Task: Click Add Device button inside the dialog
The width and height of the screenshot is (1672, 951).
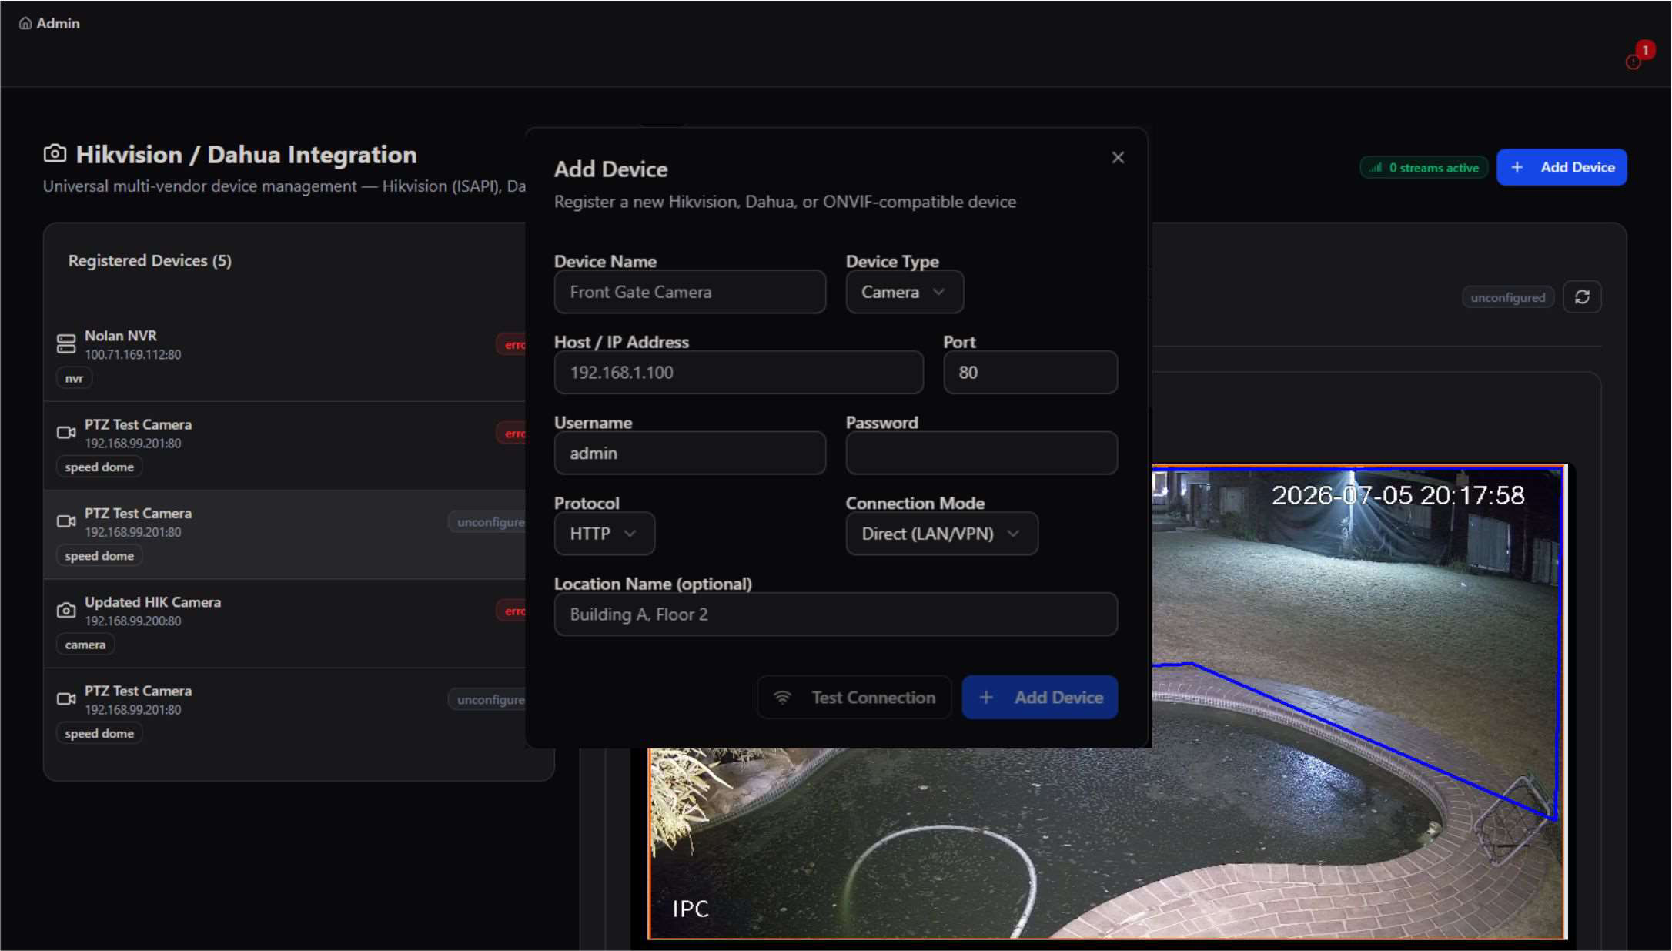Action: tap(1040, 698)
